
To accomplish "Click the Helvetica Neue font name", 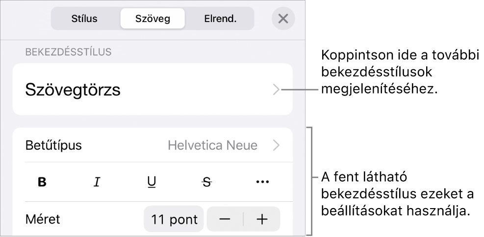I will [212, 145].
